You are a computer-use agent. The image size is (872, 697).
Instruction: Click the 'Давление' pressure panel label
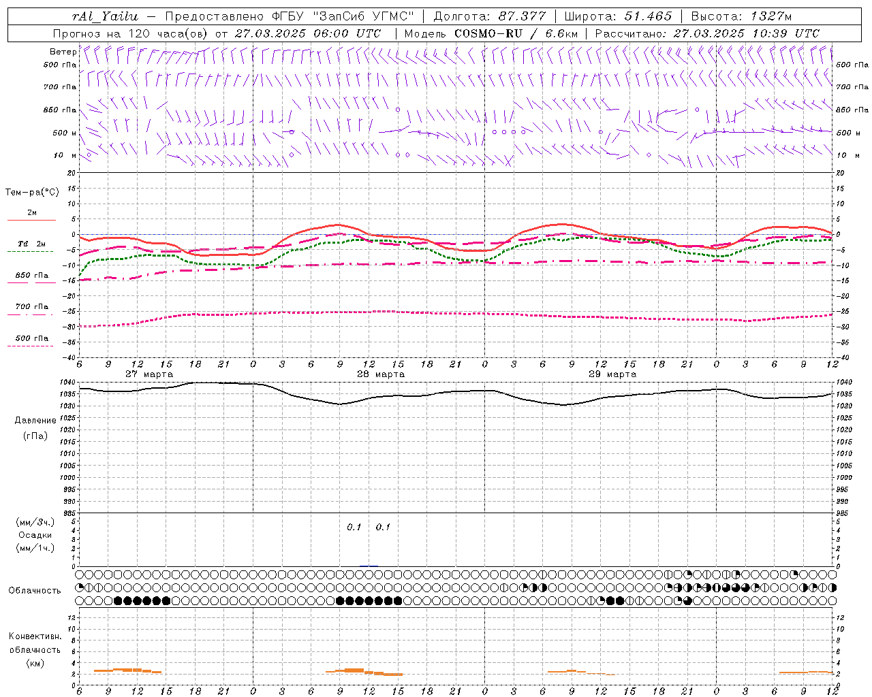pos(35,421)
